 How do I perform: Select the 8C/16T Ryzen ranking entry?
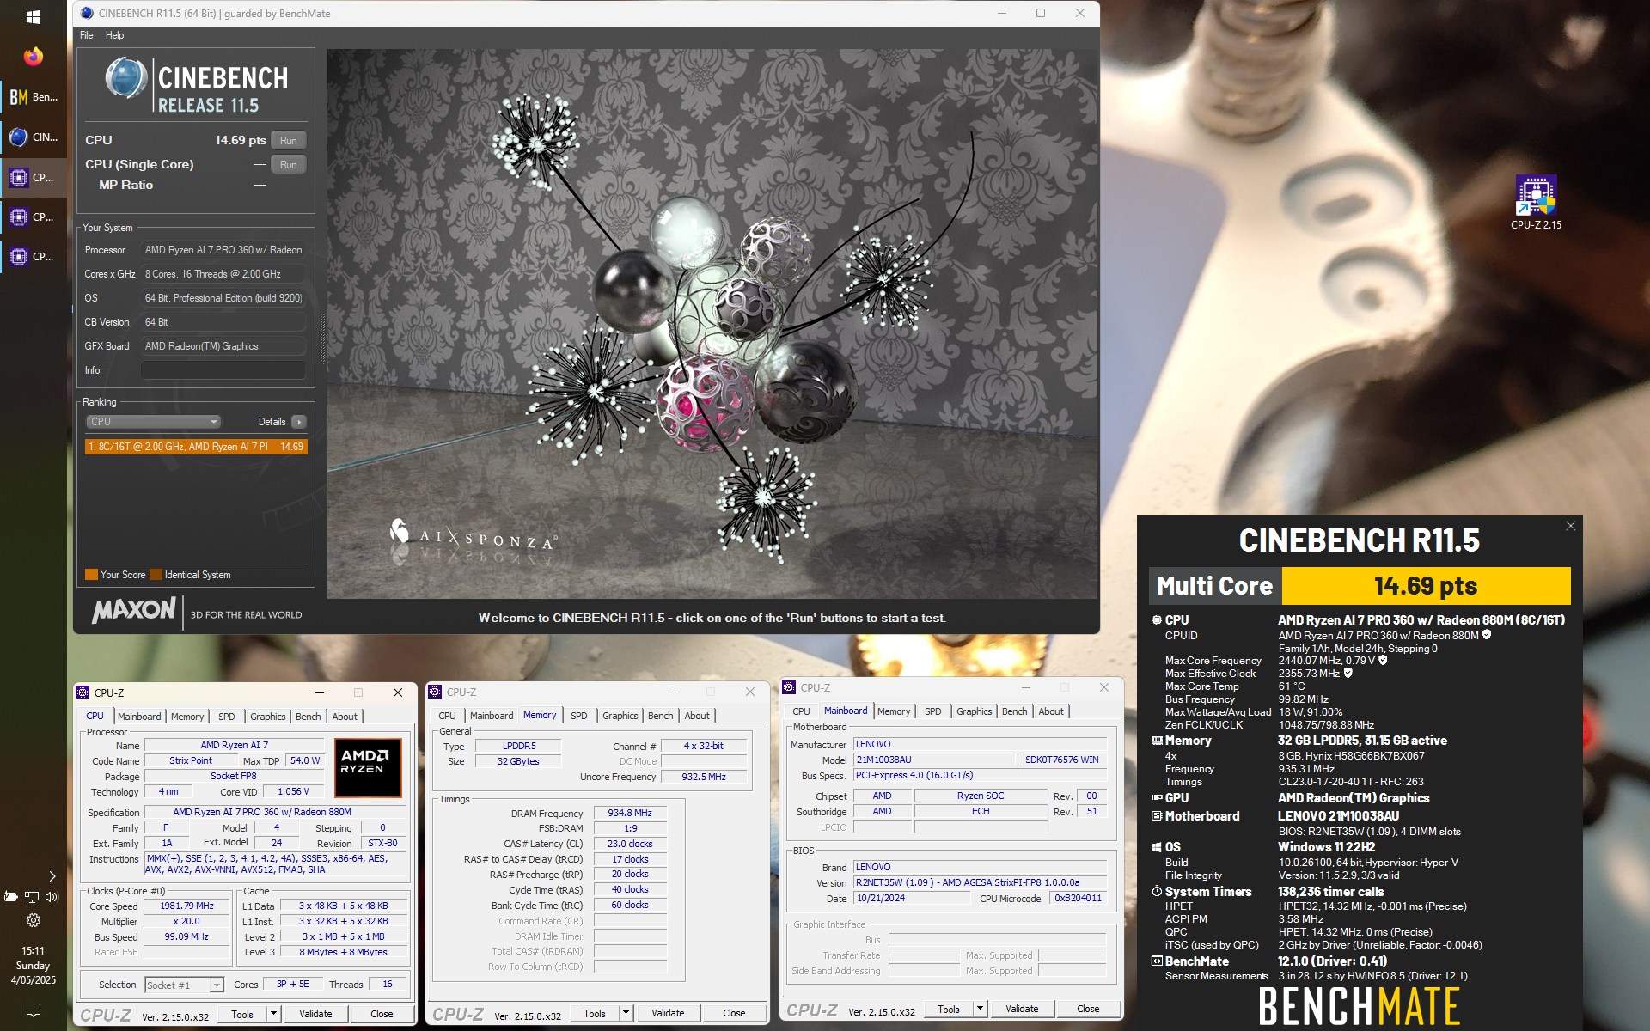click(196, 447)
